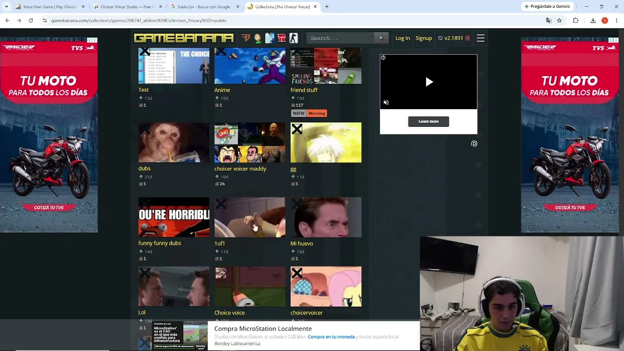Select the Collections The Choicer Voicer tab
This screenshot has height=351, width=624.
coord(282,7)
